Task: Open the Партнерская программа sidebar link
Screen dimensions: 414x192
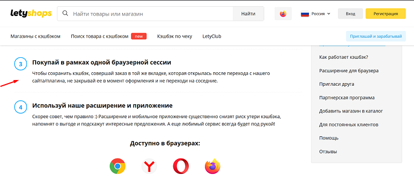Action: click(347, 98)
